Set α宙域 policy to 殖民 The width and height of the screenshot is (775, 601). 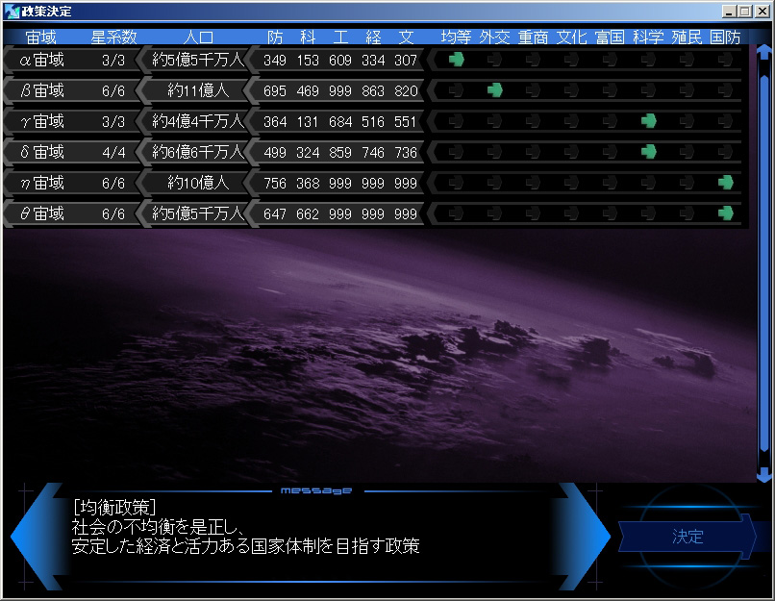coord(687,60)
